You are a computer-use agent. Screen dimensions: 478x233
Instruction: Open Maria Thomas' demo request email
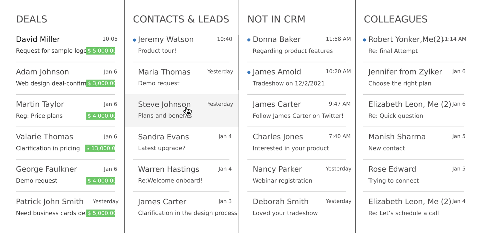tap(182, 78)
